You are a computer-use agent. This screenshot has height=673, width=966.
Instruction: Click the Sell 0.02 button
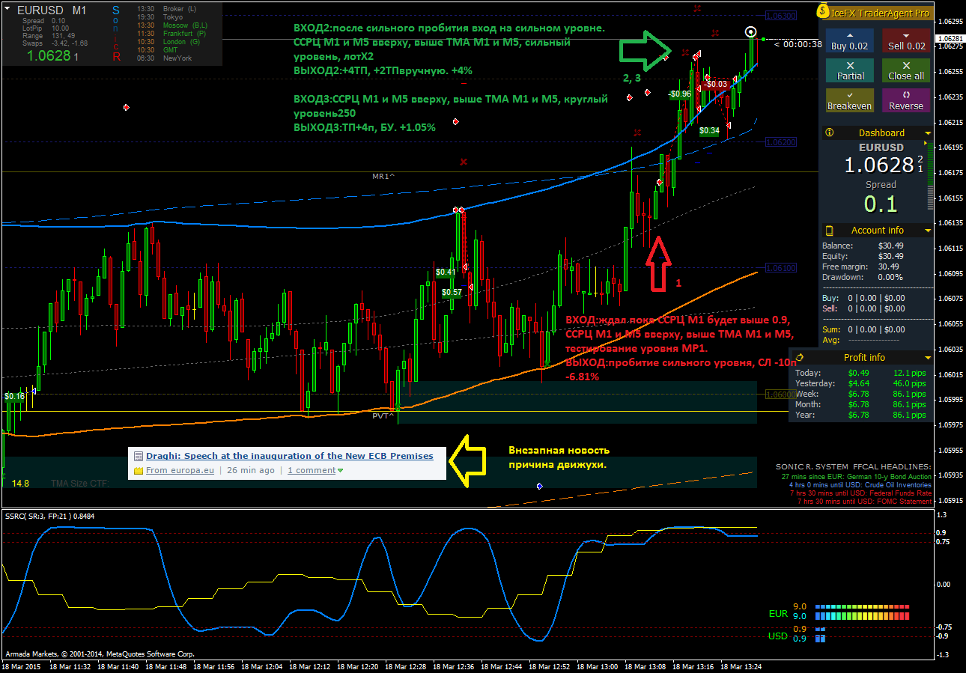coord(906,41)
